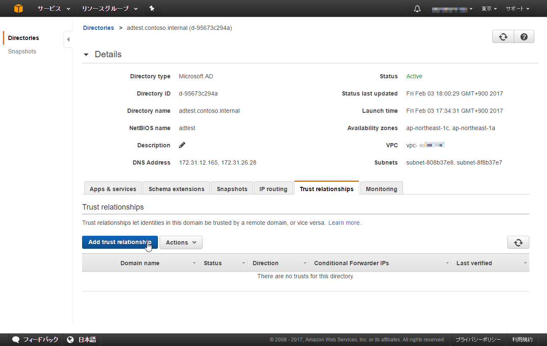Select Snapshots in left sidebar
The image size is (547, 346).
pyautogui.click(x=22, y=51)
